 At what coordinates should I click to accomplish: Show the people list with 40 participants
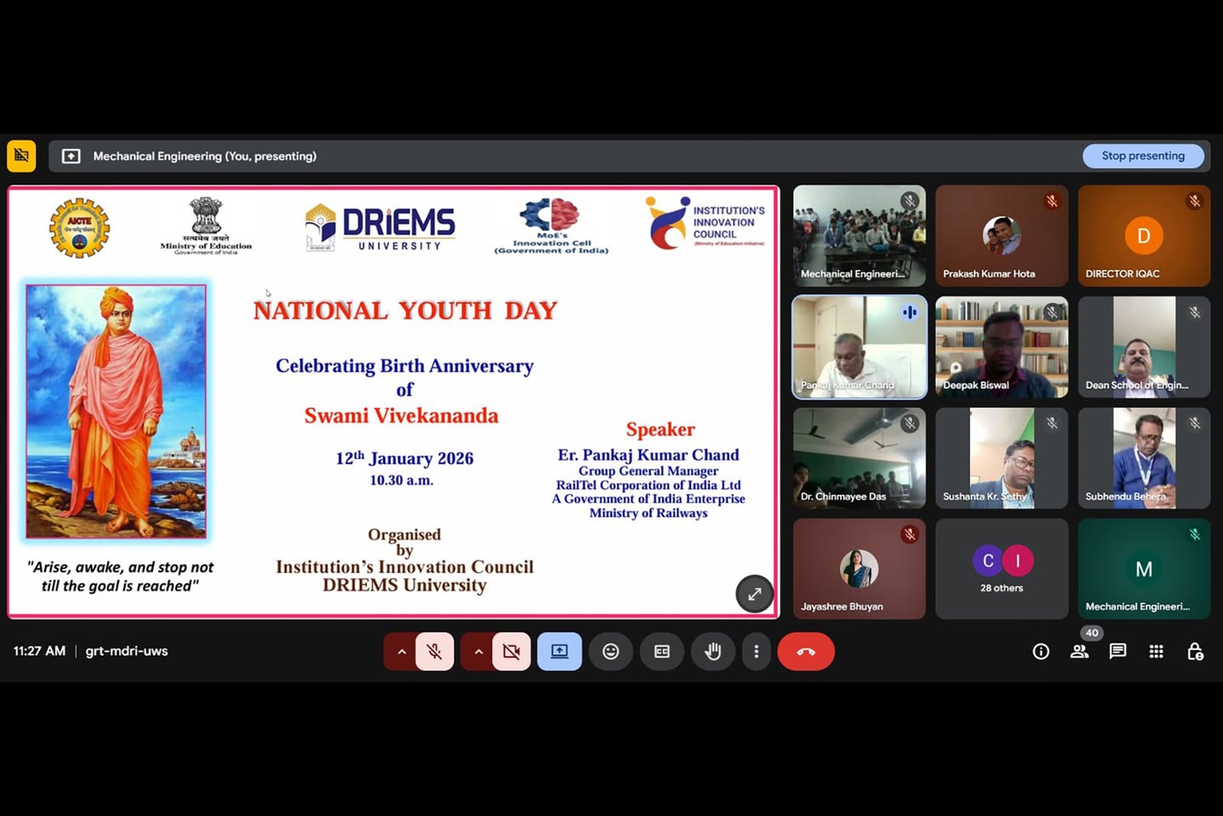(x=1079, y=651)
